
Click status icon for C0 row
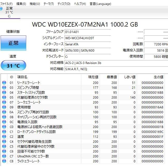4,127
